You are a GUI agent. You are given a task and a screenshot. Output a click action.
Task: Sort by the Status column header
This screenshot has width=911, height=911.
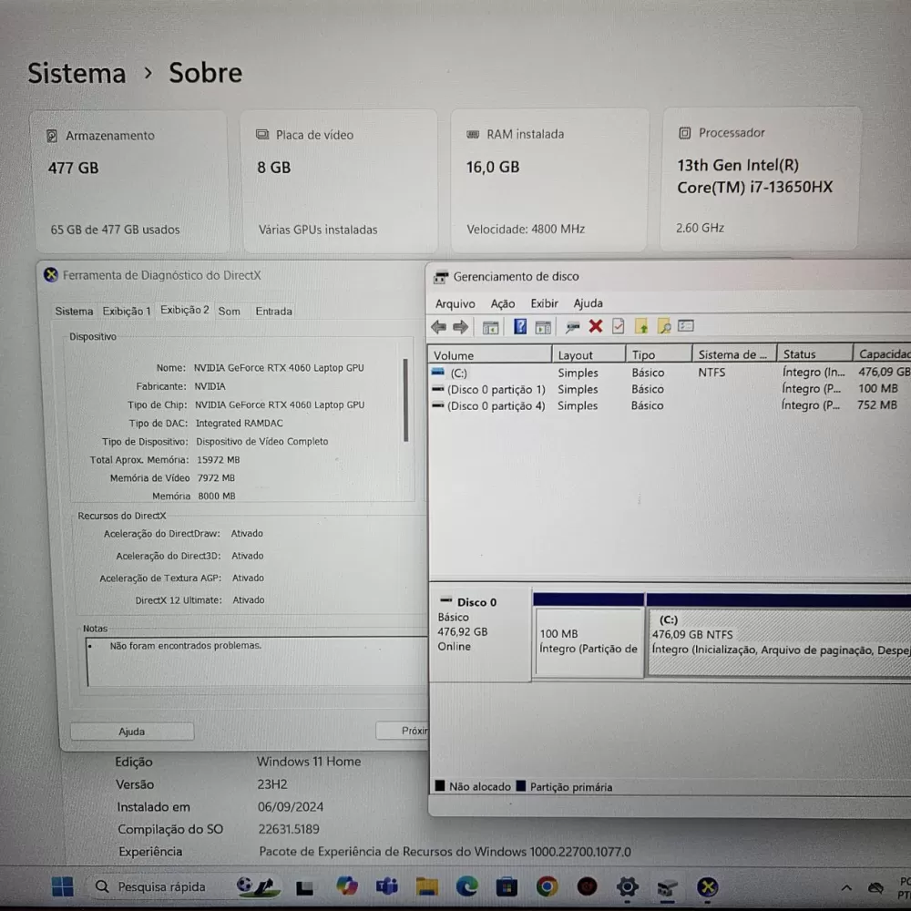coord(814,353)
